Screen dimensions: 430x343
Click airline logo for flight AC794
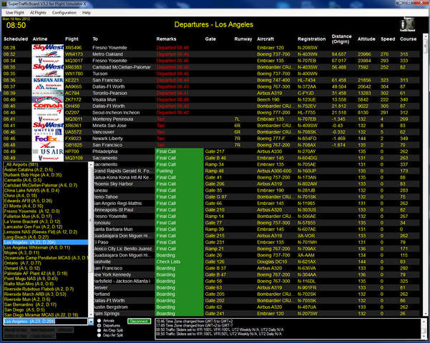point(48,93)
